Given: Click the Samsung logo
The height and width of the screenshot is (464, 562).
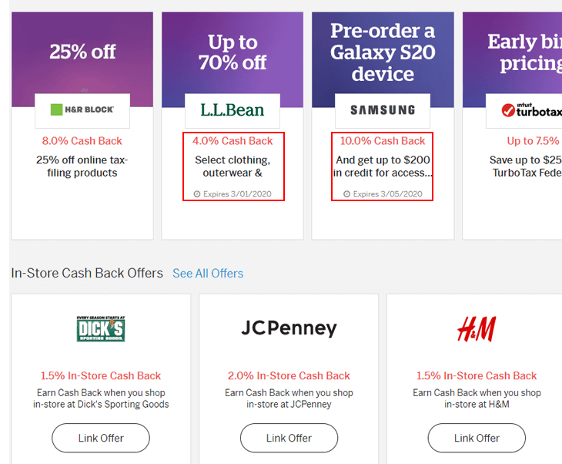Looking at the screenshot, I should [x=383, y=109].
